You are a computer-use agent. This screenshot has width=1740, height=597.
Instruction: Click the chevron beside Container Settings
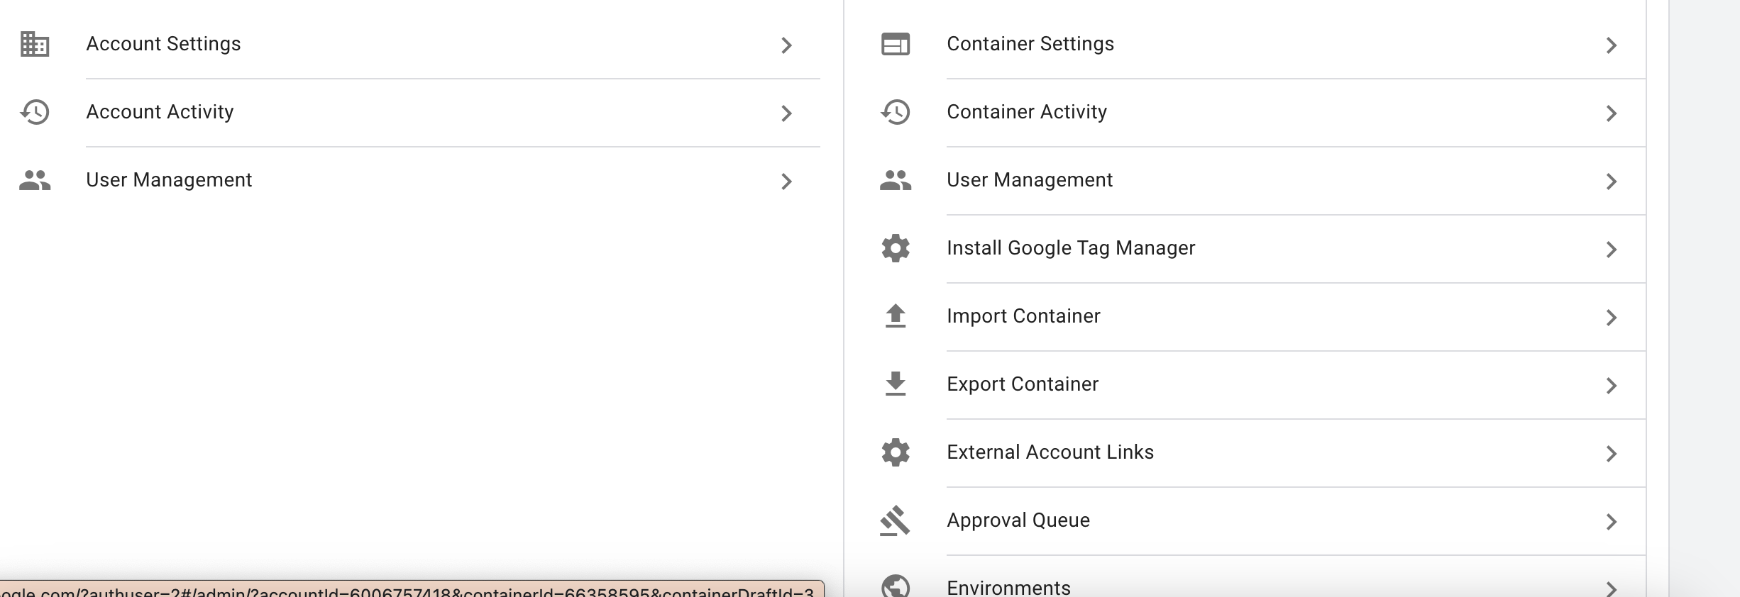(x=1612, y=45)
